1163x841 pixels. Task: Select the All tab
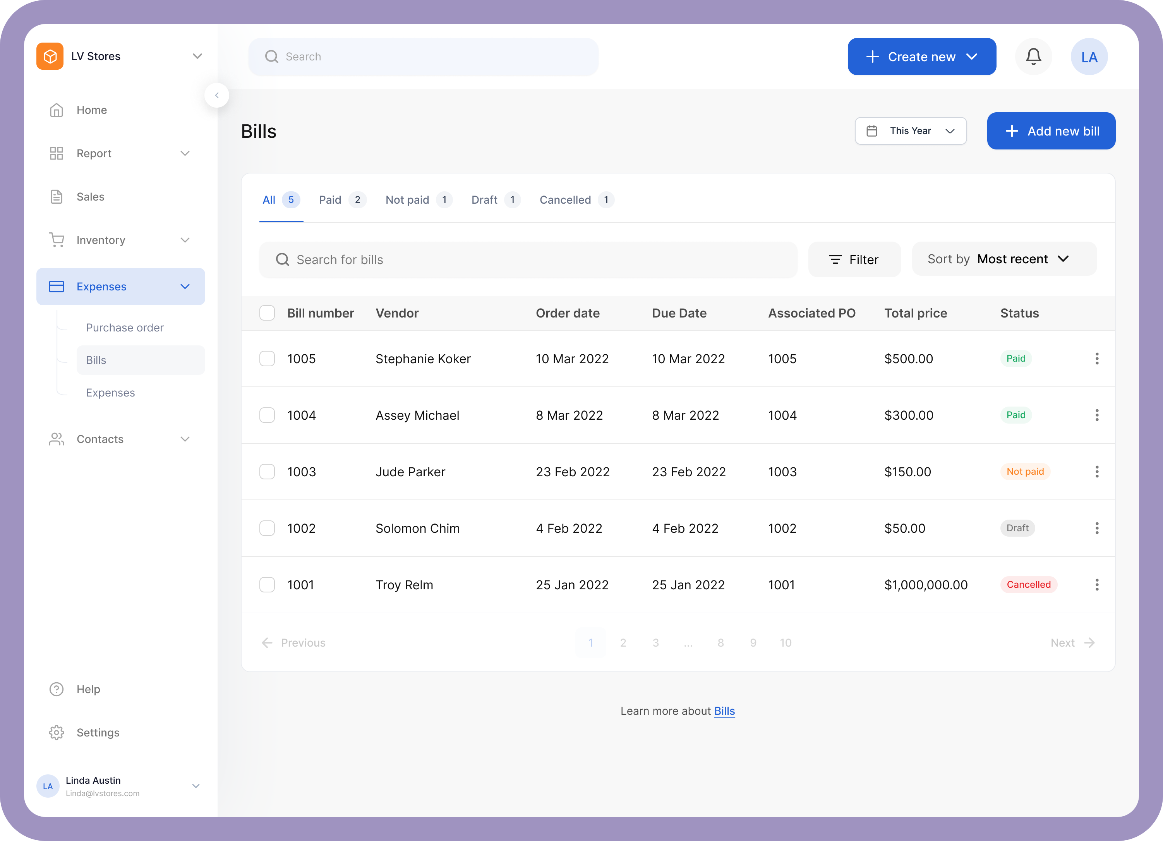pyautogui.click(x=281, y=200)
